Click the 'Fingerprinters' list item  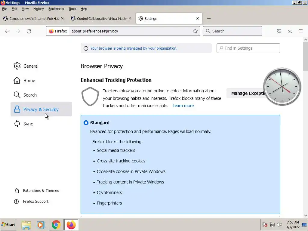pyautogui.click(x=109, y=203)
